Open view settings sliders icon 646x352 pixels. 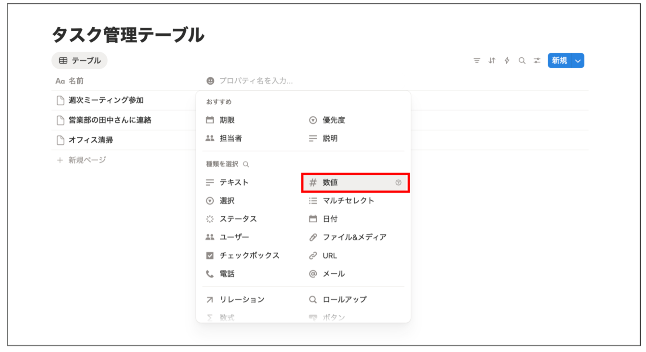[x=537, y=61]
